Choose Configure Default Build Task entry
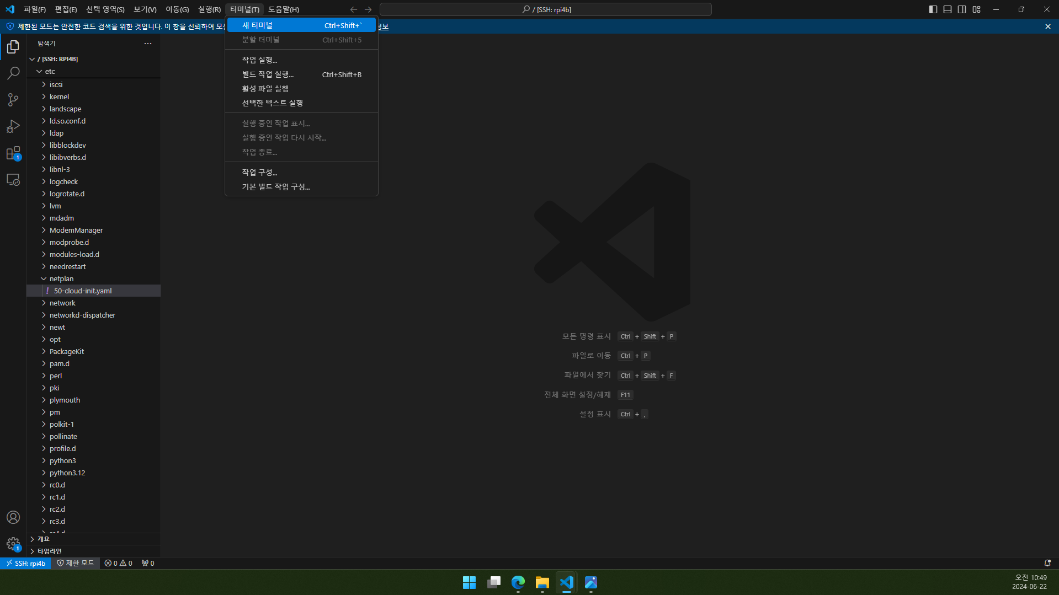The width and height of the screenshot is (1059, 595). pyautogui.click(x=301, y=187)
